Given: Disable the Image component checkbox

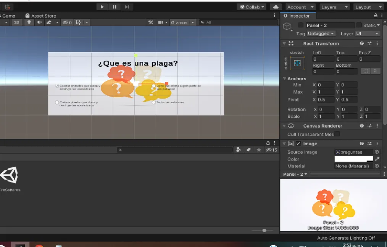Looking at the screenshot, I should pyautogui.click(x=298, y=143).
